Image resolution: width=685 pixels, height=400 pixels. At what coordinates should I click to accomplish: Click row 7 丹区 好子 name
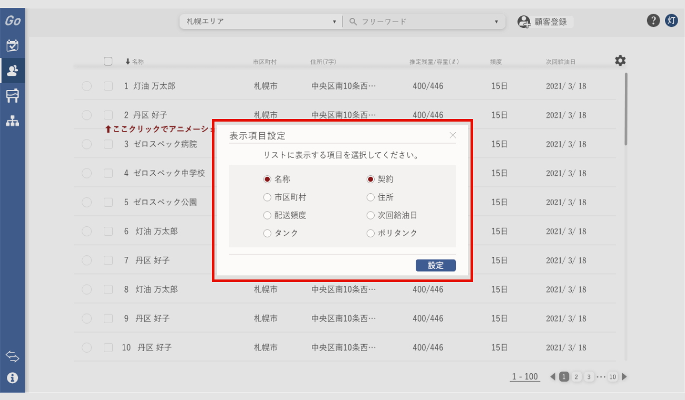153,261
